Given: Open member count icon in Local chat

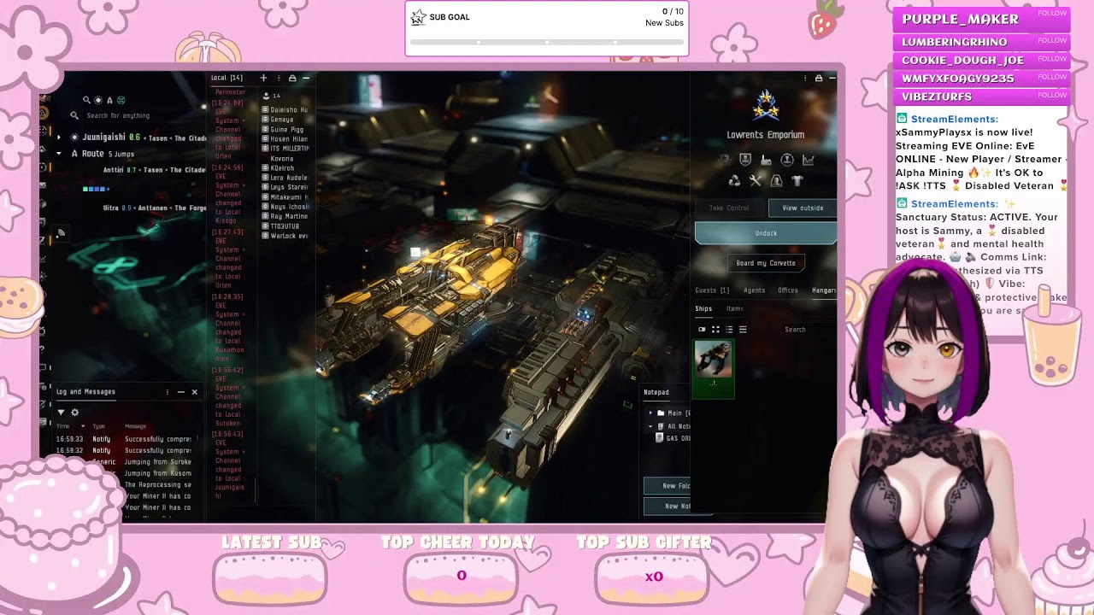Looking at the screenshot, I should click(267, 96).
